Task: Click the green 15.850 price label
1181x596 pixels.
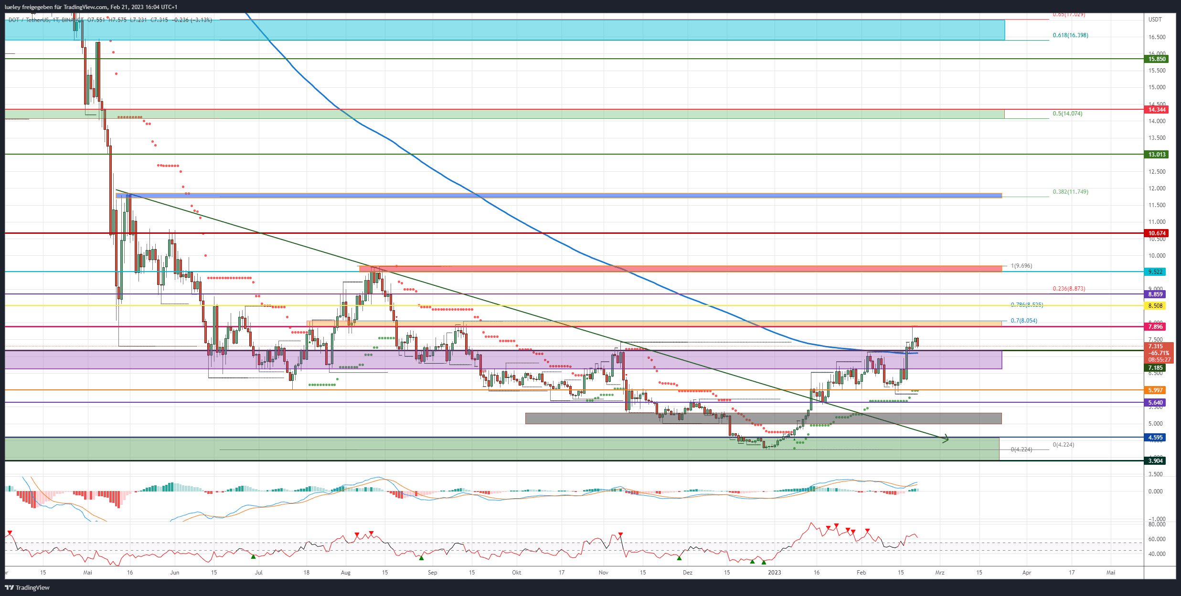Action: pyautogui.click(x=1157, y=59)
